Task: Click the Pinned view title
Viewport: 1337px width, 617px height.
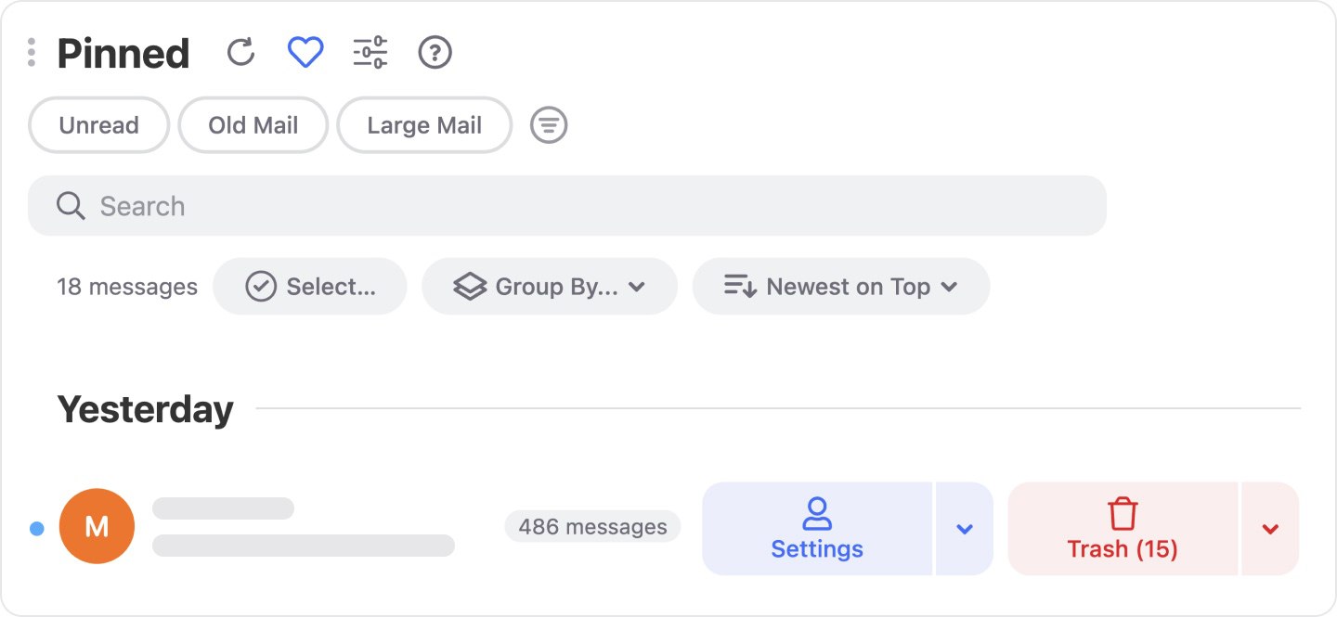Action: point(123,52)
